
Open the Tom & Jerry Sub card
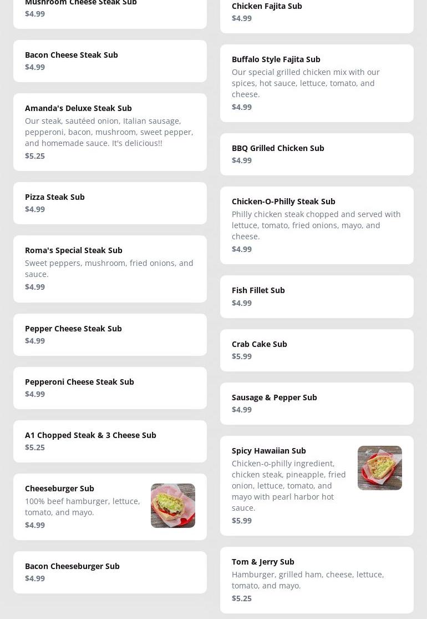(x=317, y=580)
